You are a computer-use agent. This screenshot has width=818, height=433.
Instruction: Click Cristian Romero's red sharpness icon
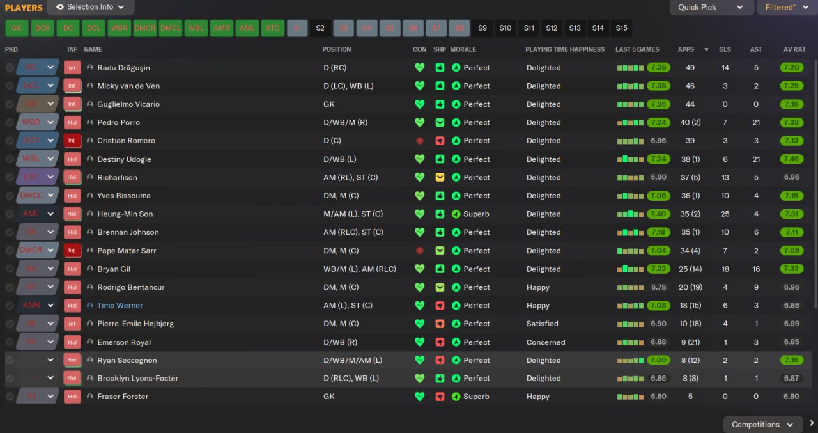440,141
